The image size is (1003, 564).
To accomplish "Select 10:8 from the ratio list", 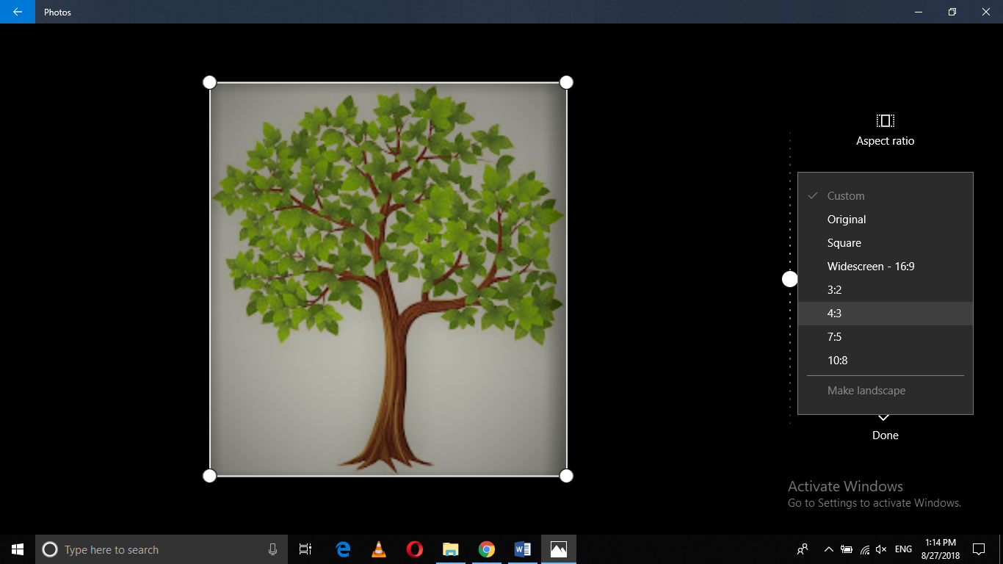I will [x=837, y=360].
